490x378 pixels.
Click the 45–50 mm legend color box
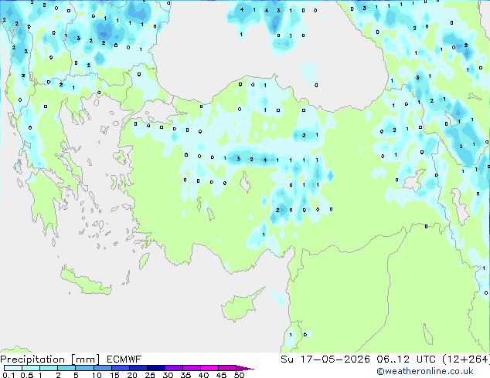coord(227,368)
